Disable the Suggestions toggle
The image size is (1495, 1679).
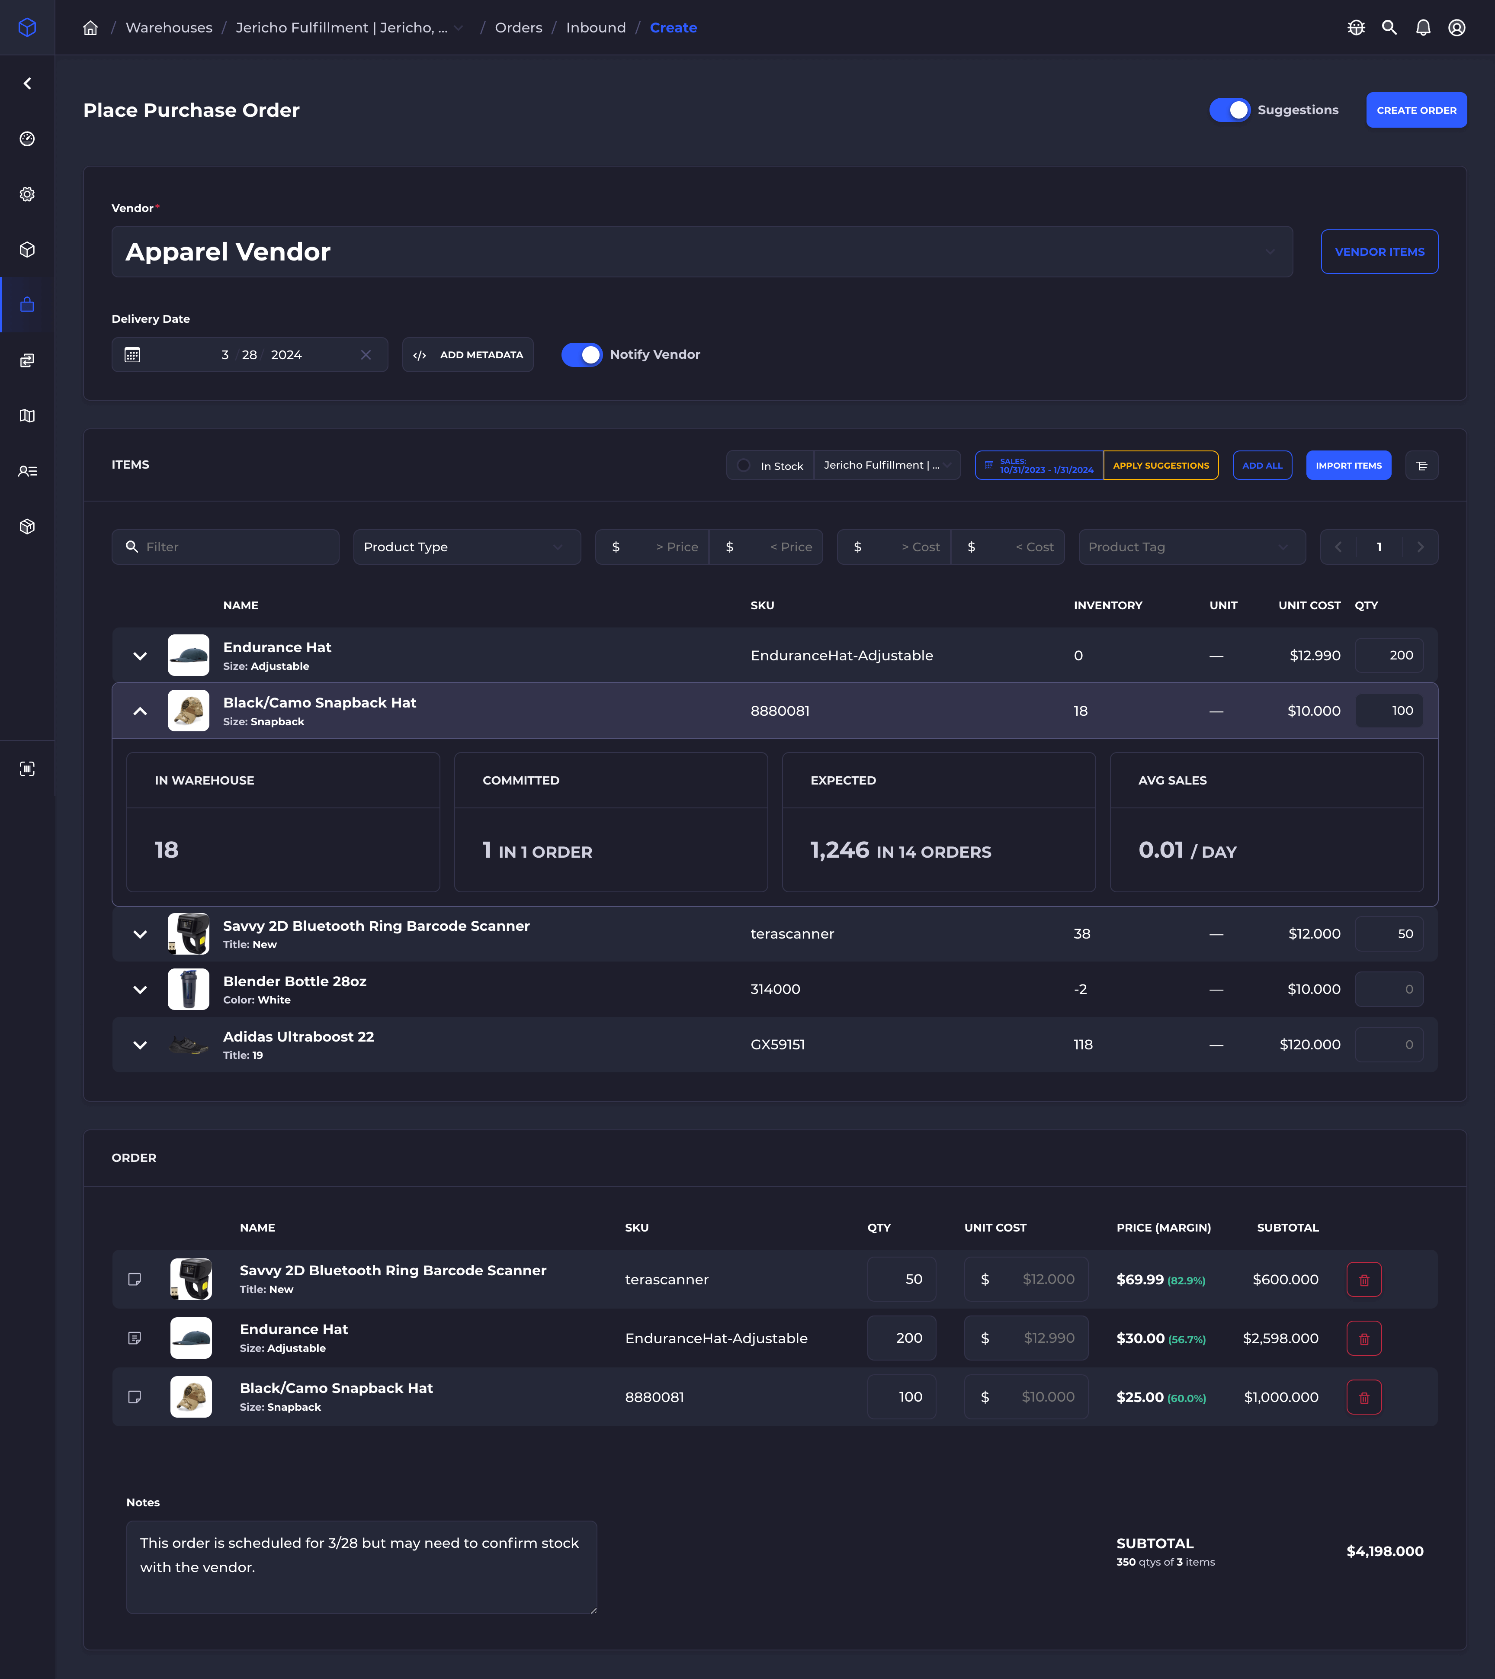1230,109
